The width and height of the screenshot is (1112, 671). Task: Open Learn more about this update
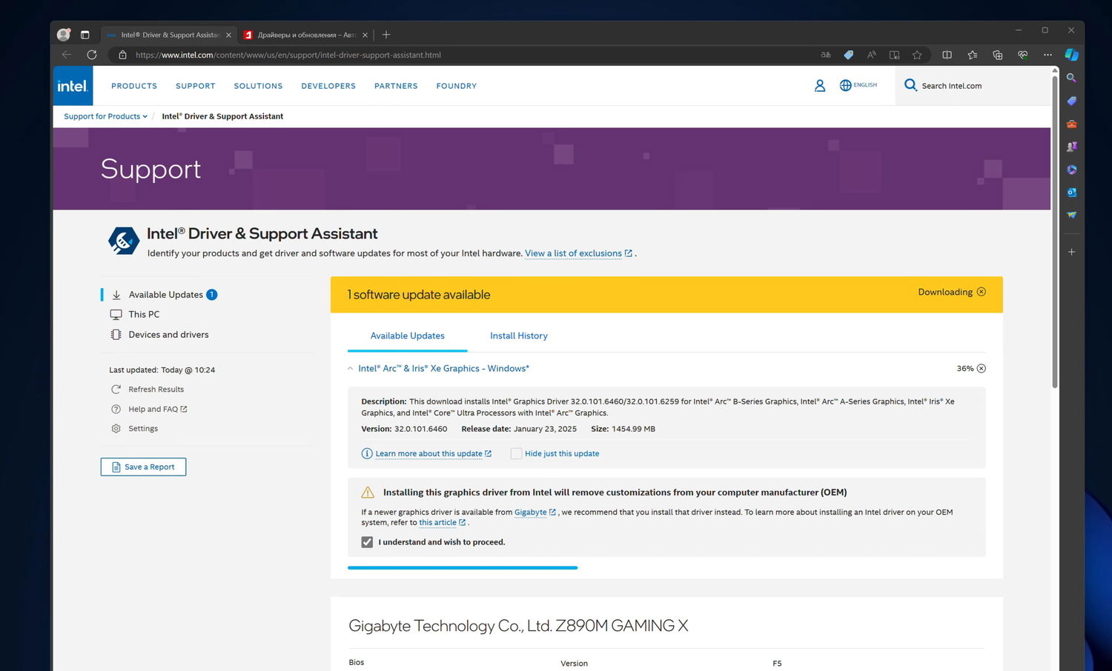tap(433, 454)
